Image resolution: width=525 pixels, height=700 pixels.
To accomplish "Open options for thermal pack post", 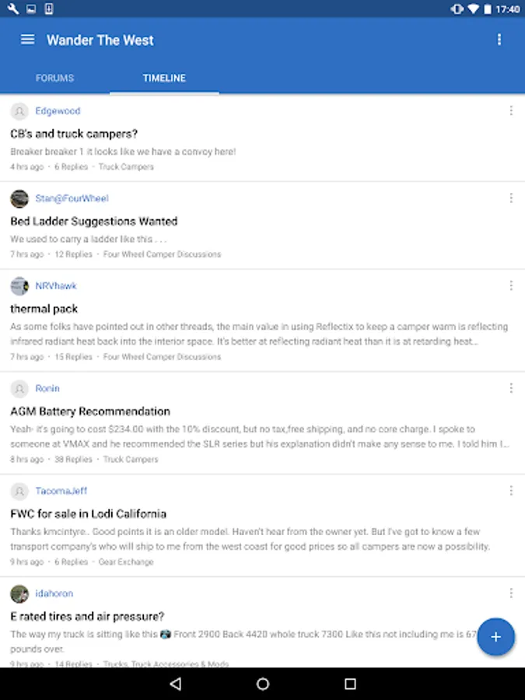I will (x=511, y=285).
